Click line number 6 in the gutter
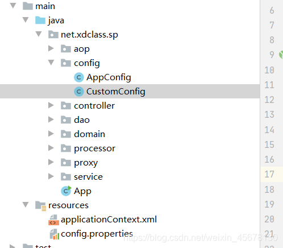Screen dimensions: 283x248 (x=272, y=10)
